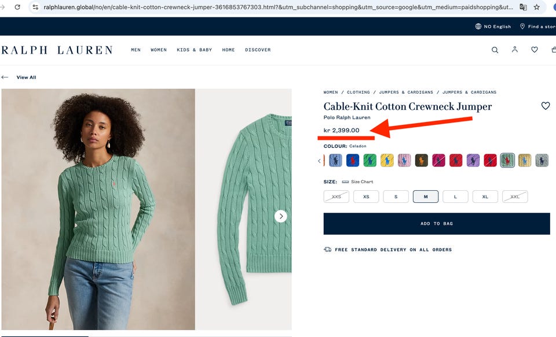Open the KIDS & BABY menu
Screen dimensions: 556x337
(195, 50)
